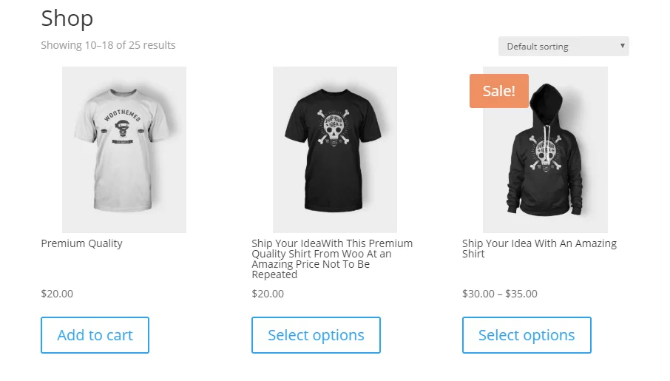Viewport: 670px width, 381px height.
Task: Click the $20.00 price under Premium Quality
Action: [57, 294]
